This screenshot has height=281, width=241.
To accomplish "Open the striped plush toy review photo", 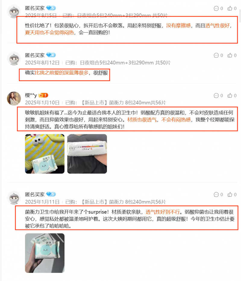I will [x=45, y=154].
